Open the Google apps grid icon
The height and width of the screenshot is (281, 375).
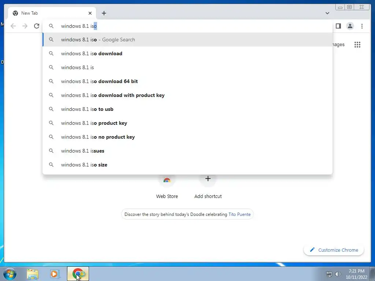[357, 45]
